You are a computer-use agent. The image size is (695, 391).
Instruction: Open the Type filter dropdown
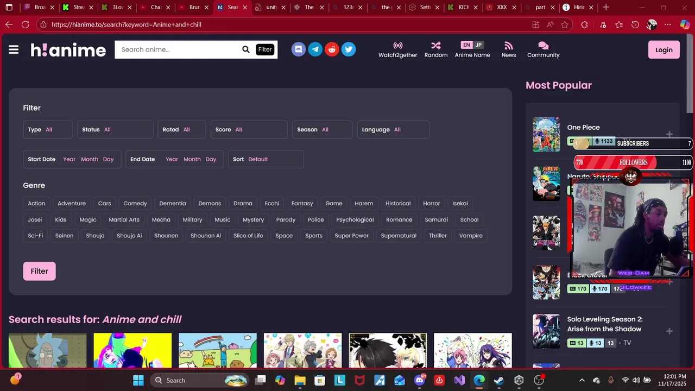tap(48, 129)
